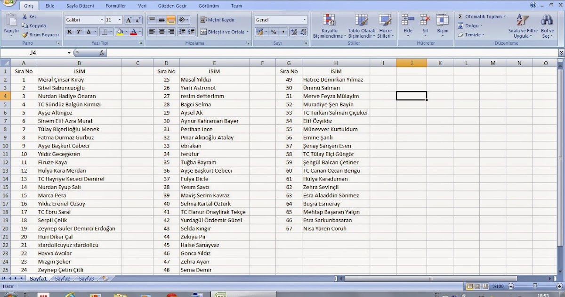This screenshot has width=565, height=297.
Task: Open the Calibri font name dropdown
Action: [x=102, y=20]
